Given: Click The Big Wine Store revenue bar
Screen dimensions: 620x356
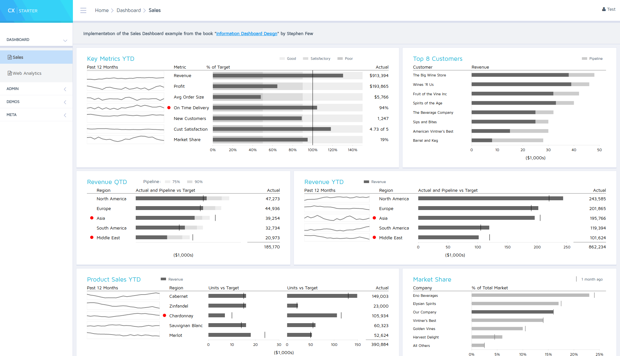Looking at the screenshot, I should pos(520,75).
